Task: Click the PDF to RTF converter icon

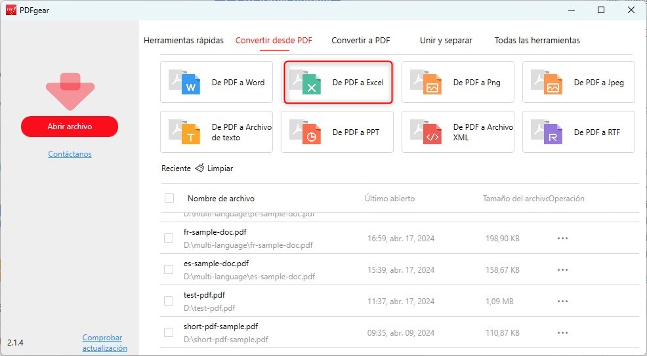Action: pos(547,132)
